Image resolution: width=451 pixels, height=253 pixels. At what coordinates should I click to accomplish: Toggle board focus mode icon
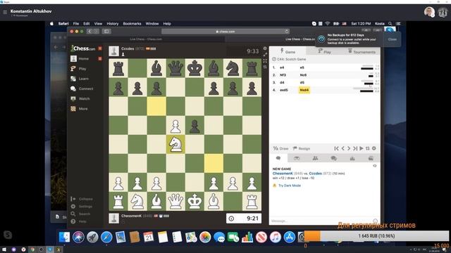[265, 61]
